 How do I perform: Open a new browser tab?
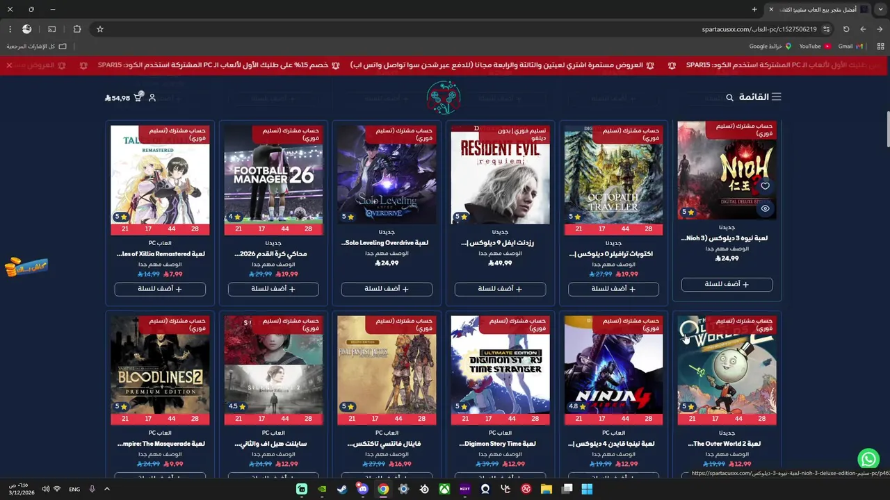point(754,10)
